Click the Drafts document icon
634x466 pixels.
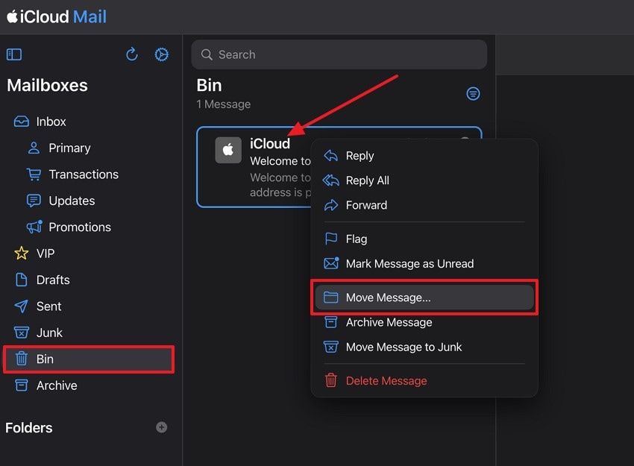click(22, 280)
